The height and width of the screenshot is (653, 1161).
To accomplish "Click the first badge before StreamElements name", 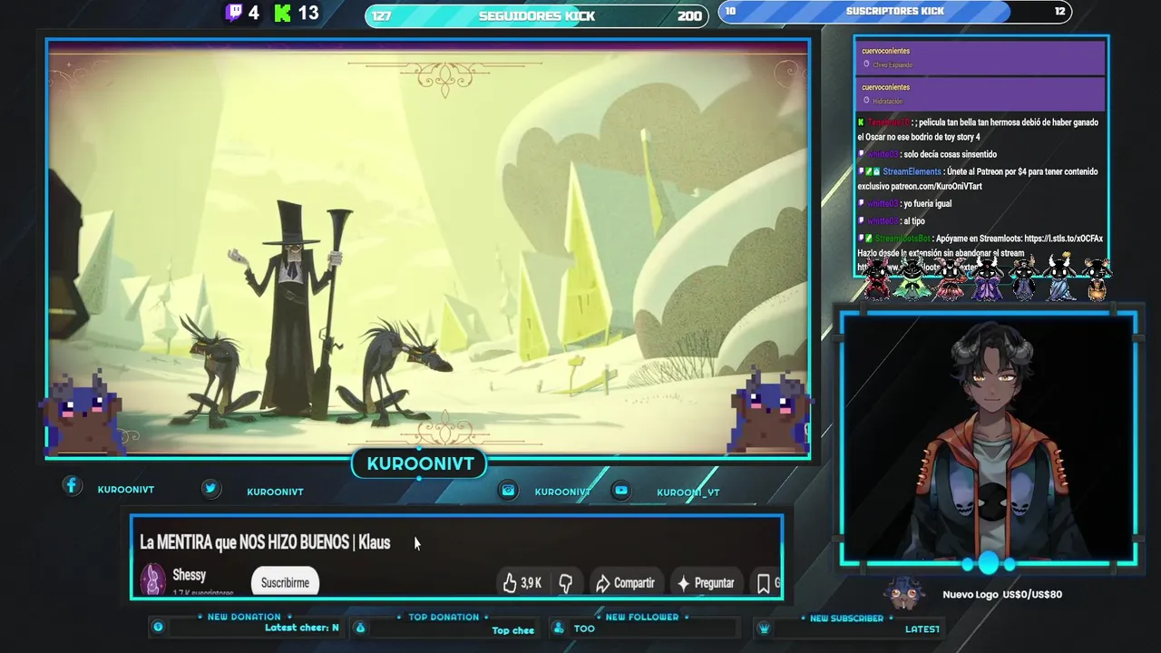I will pos(861,171).
